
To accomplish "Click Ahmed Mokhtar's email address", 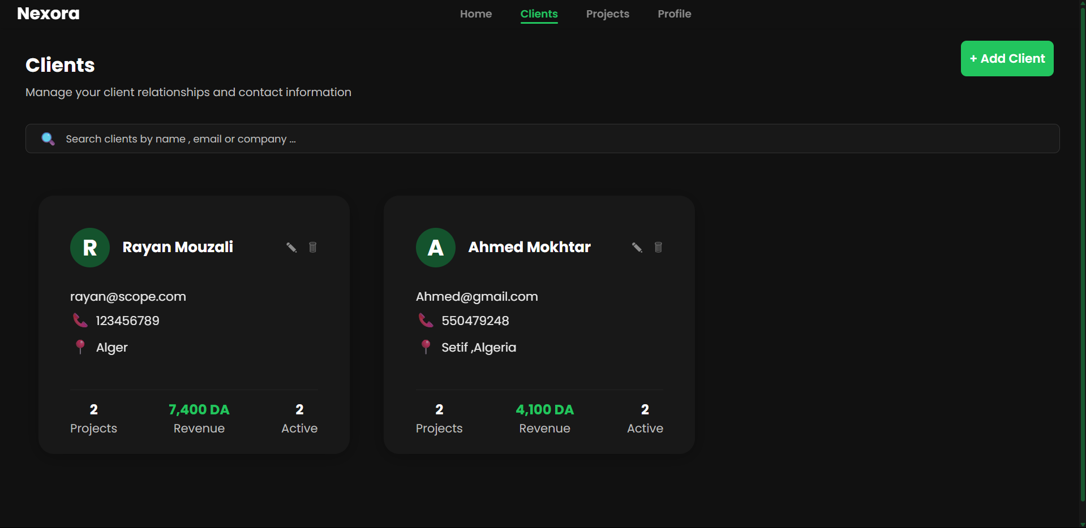I will 477,296.
